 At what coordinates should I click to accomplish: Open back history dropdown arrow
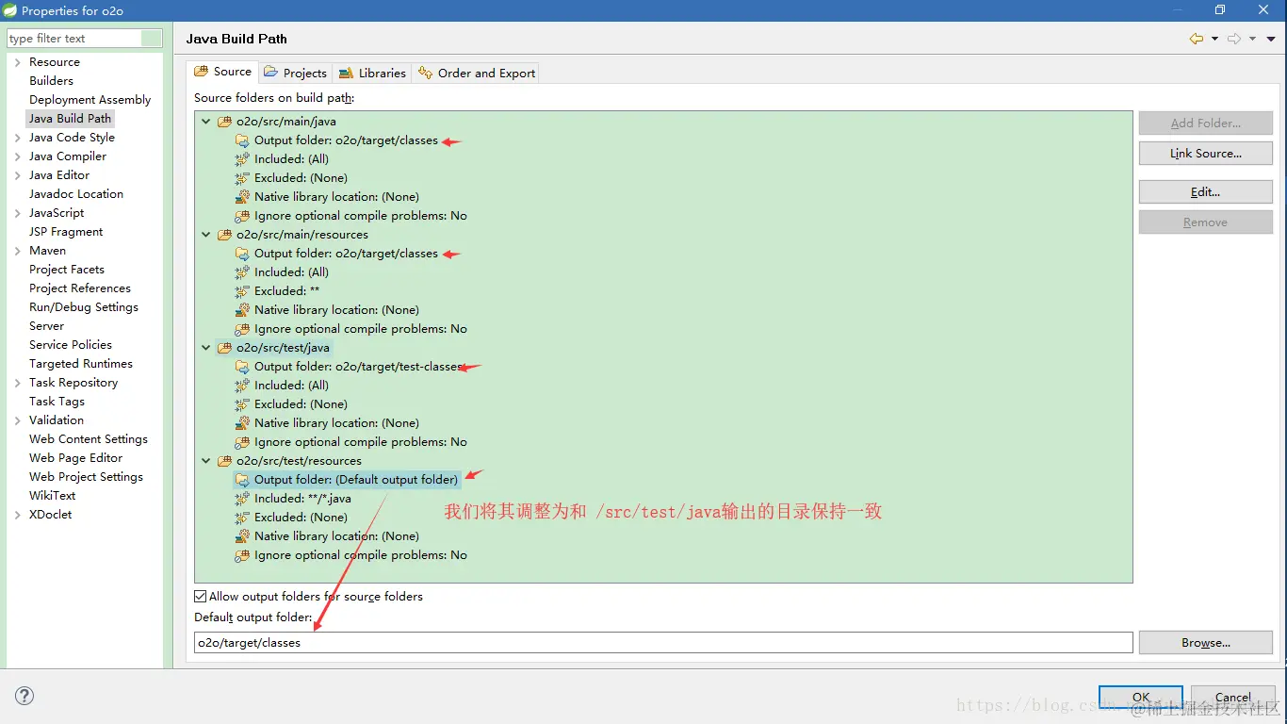click(1214, 39)
